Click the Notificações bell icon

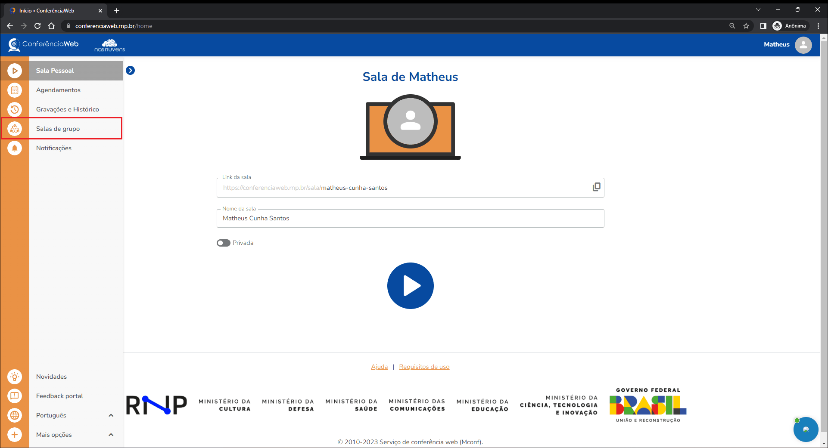click(15, 148)
